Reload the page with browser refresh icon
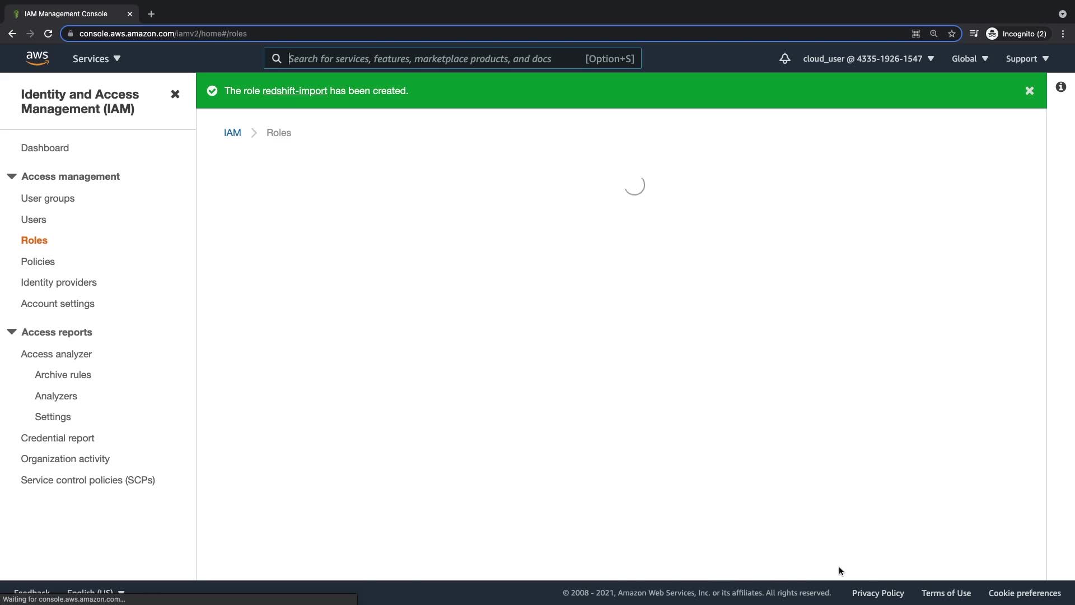1075x605 pixels. pyautogui.click(x=48, y=34)
